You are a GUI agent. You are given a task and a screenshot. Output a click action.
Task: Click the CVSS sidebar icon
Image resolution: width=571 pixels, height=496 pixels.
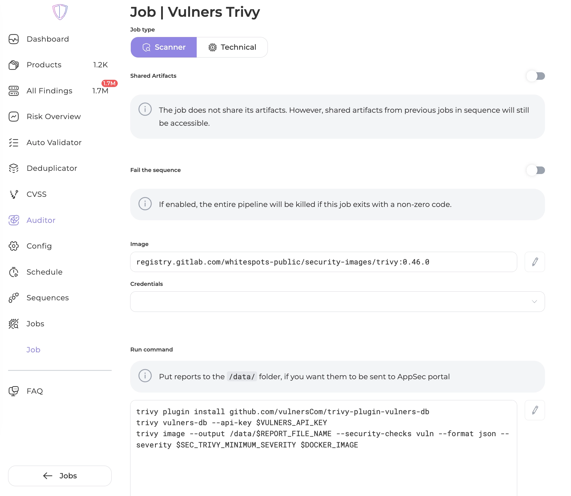14,194
